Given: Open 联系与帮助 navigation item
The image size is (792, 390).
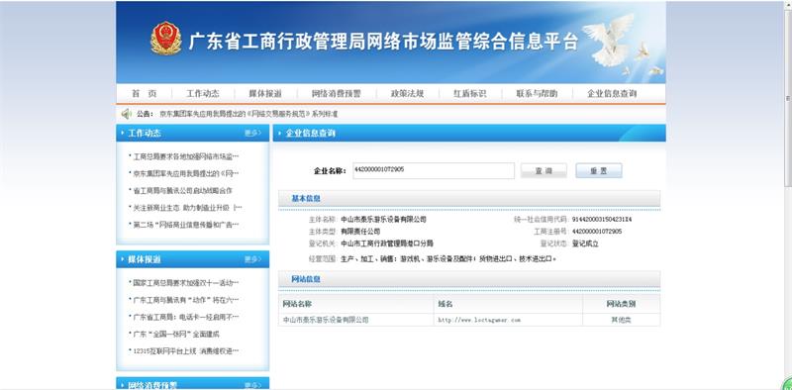Looking at the screenshot, I should 537,93.
